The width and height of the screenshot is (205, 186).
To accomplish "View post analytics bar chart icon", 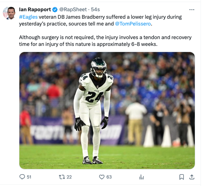I will [x=141, y=177].
